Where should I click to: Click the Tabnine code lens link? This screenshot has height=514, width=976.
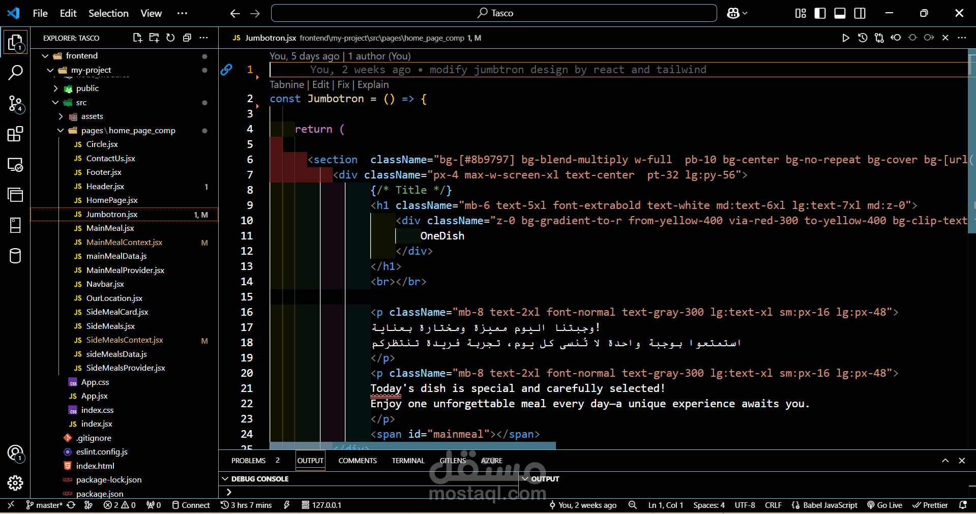click(287, 84)
